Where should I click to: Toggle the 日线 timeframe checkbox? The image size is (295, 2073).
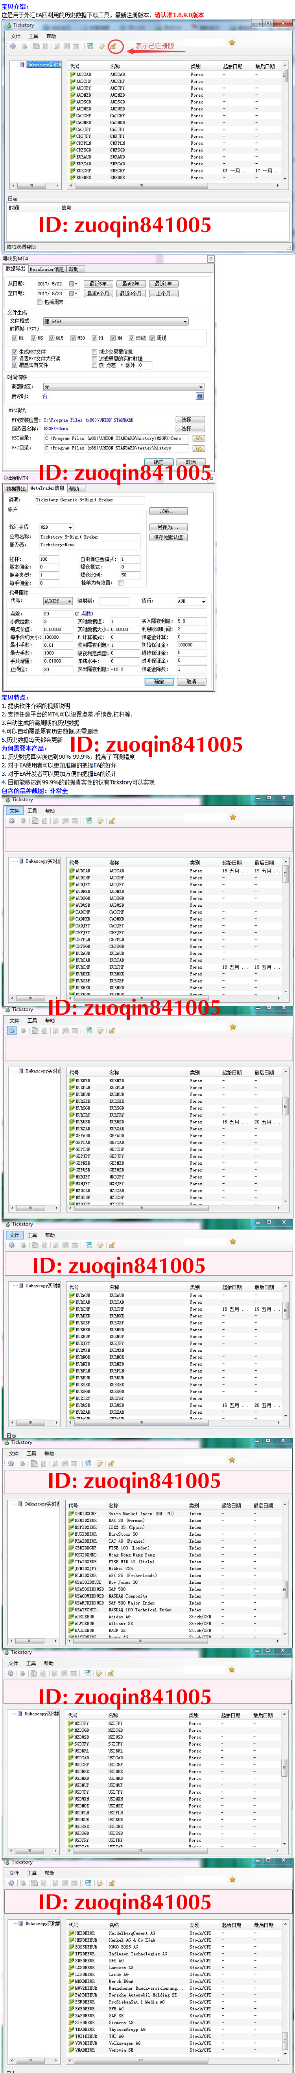pyautogui.click(x=132, y=338)
